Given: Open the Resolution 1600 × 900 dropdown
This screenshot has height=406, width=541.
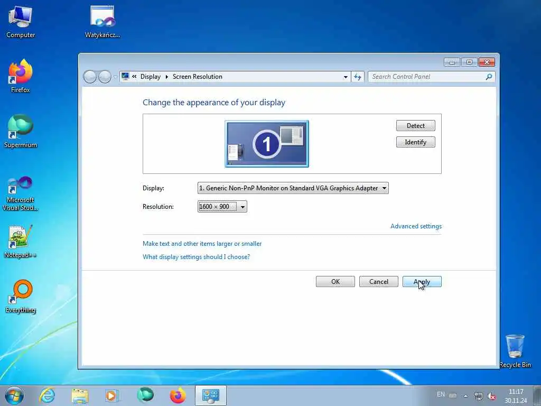Looking at the screenshot, I should 222,207.
